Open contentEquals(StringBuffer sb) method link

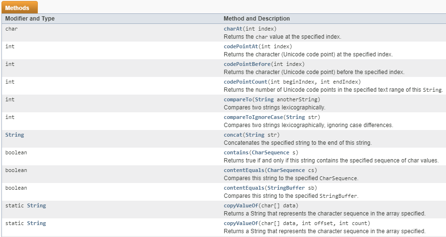click(x=244, y=188)
